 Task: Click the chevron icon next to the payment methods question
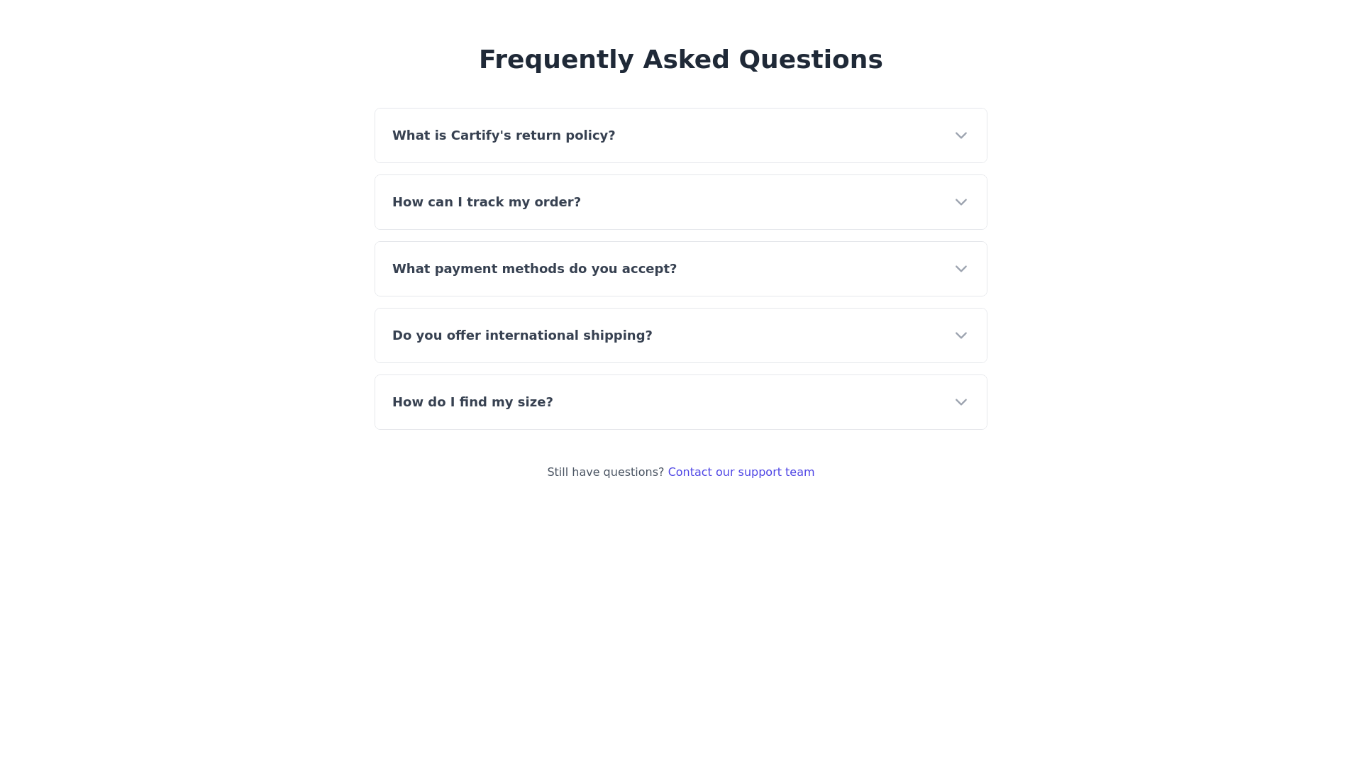pos(960,269)
